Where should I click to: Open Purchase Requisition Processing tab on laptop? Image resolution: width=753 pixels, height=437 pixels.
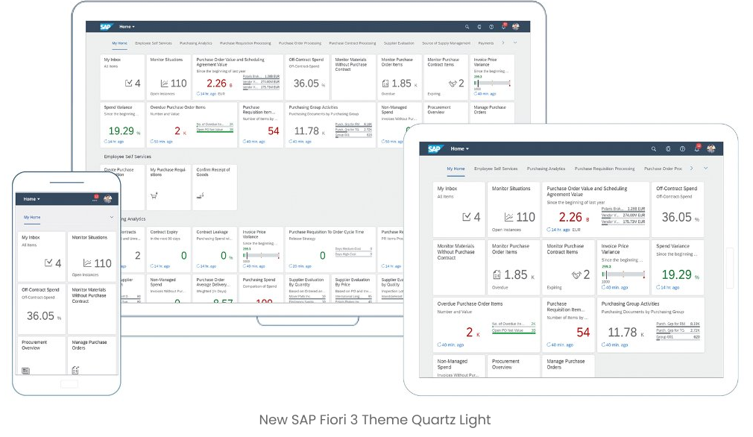[x=245, y=43]
